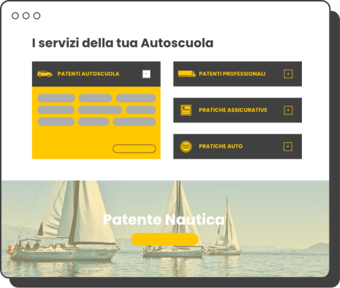The height and width of the screenshot is (288, 340).
Task: Click the Patente Nautica banner title
Action: [x=164, y=219]
